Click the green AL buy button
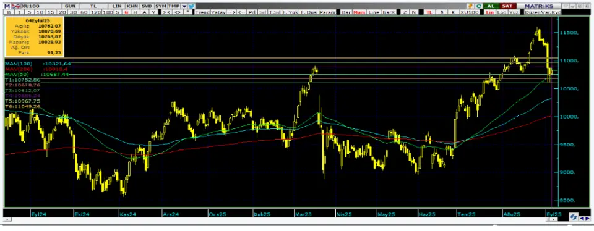594x231 pixels. tap(491, 6)
